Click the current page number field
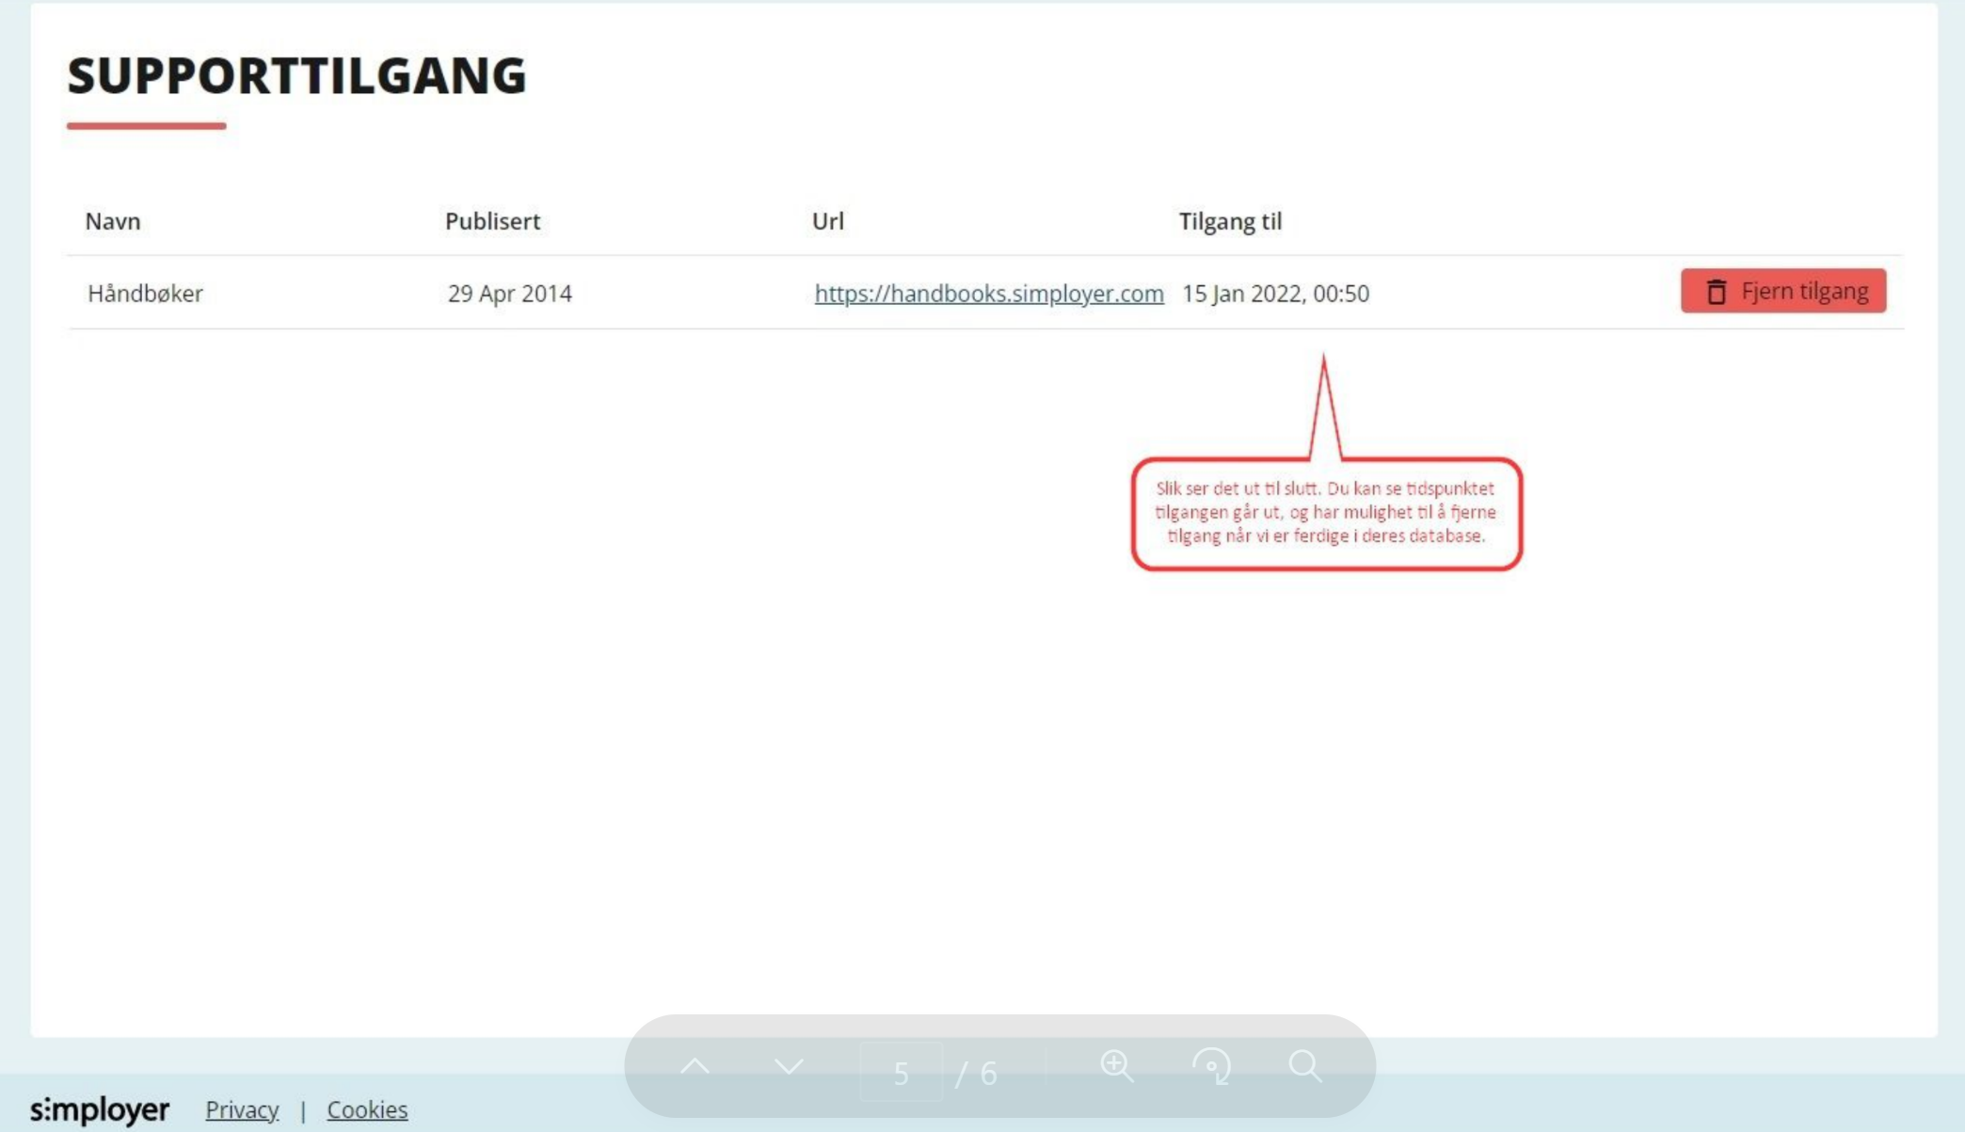This screenshot has width=1965, height=1132. pos(901,1072)
